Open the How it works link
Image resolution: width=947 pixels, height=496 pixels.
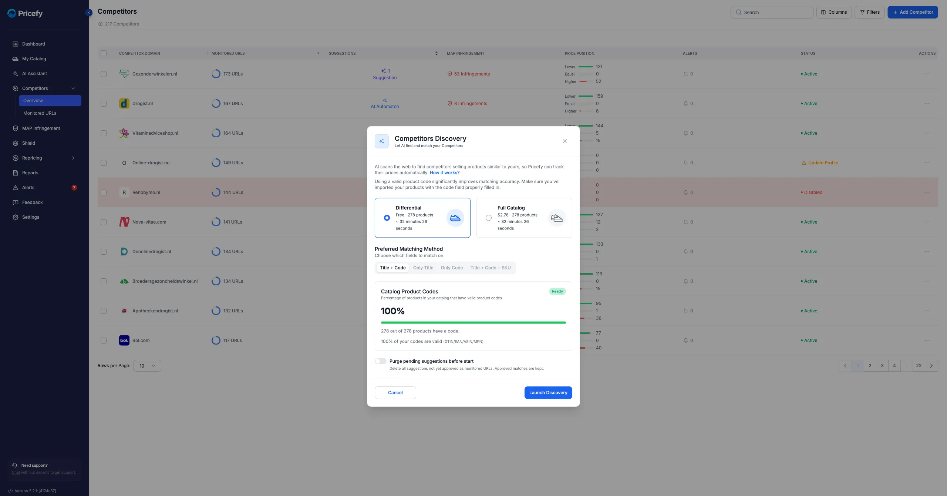(x=444, y=173)
